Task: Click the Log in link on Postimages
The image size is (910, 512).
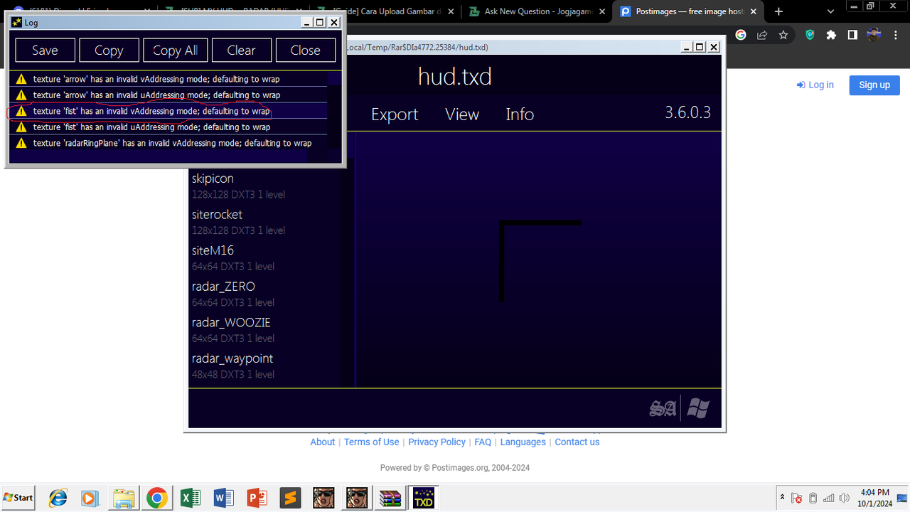Action: [x=815, y=85]
